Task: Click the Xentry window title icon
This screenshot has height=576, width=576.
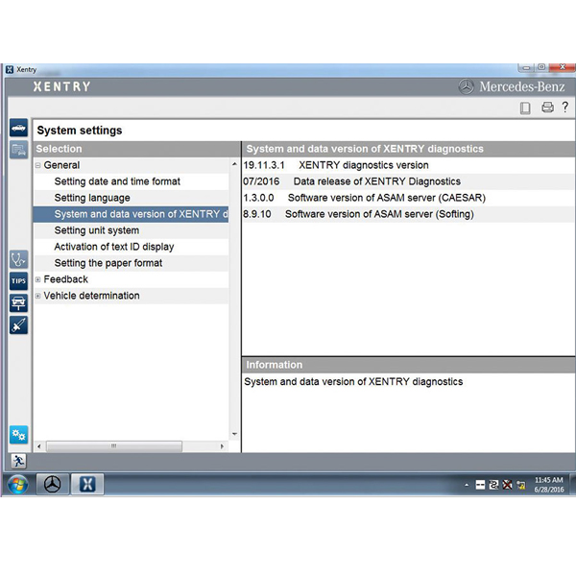Action: coord(10,69)
